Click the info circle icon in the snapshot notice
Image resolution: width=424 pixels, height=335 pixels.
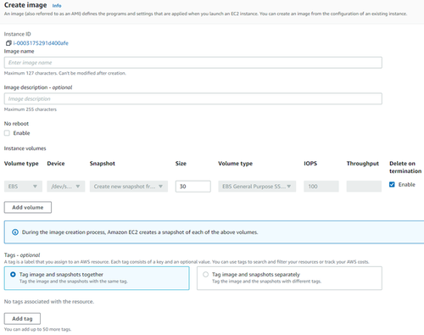(15, 232)
